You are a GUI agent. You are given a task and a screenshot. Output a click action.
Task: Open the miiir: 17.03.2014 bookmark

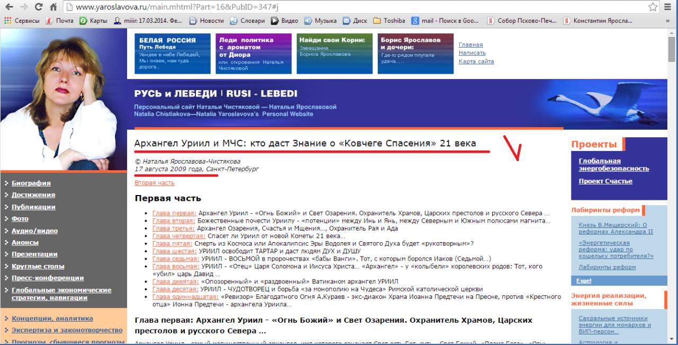148,21
